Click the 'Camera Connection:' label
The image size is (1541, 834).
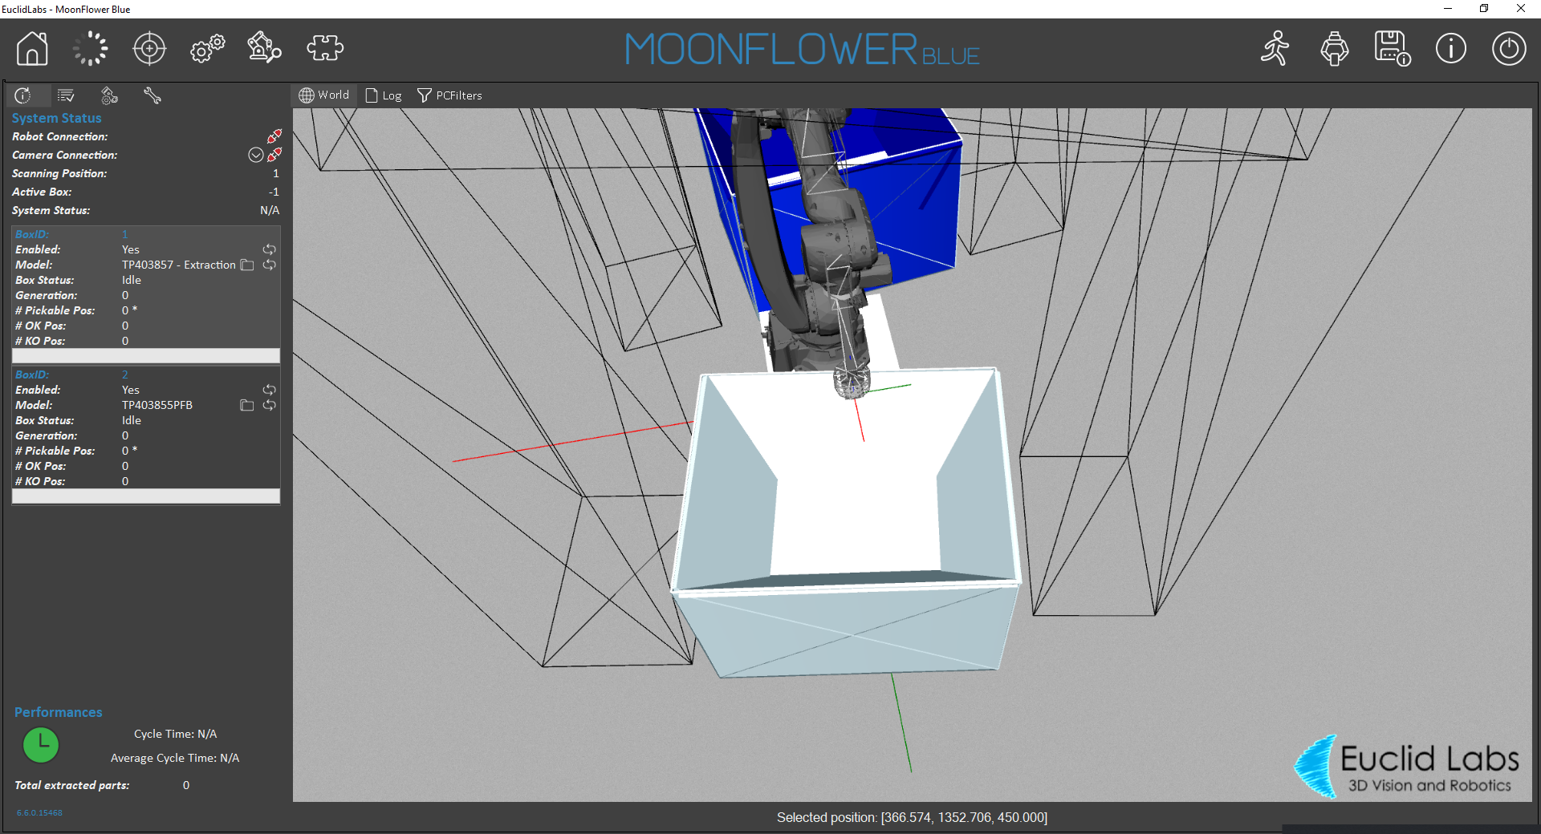[x=64, y=155]
